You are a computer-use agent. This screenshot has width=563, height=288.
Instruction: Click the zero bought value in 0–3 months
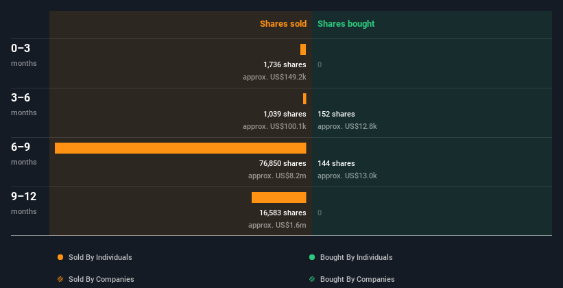(320, 64)
